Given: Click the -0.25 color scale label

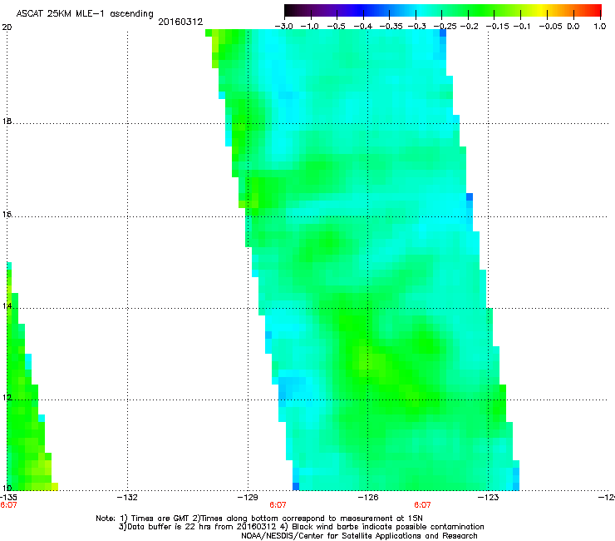Looking at the screenshot, I should pos(445,27).
